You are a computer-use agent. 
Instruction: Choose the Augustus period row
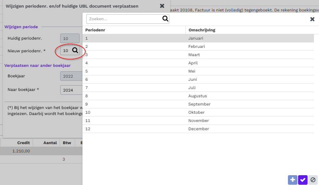point(198,96)
